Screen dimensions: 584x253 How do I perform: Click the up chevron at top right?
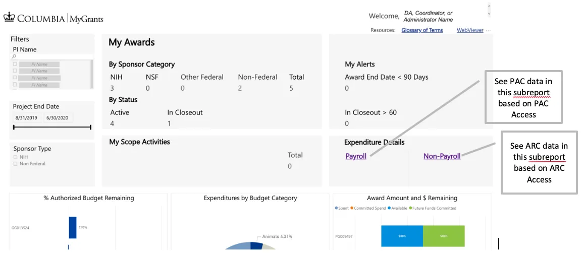489,6
